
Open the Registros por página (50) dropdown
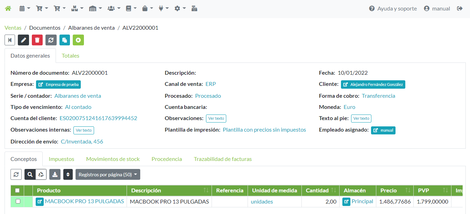click(x=108, y=175)
